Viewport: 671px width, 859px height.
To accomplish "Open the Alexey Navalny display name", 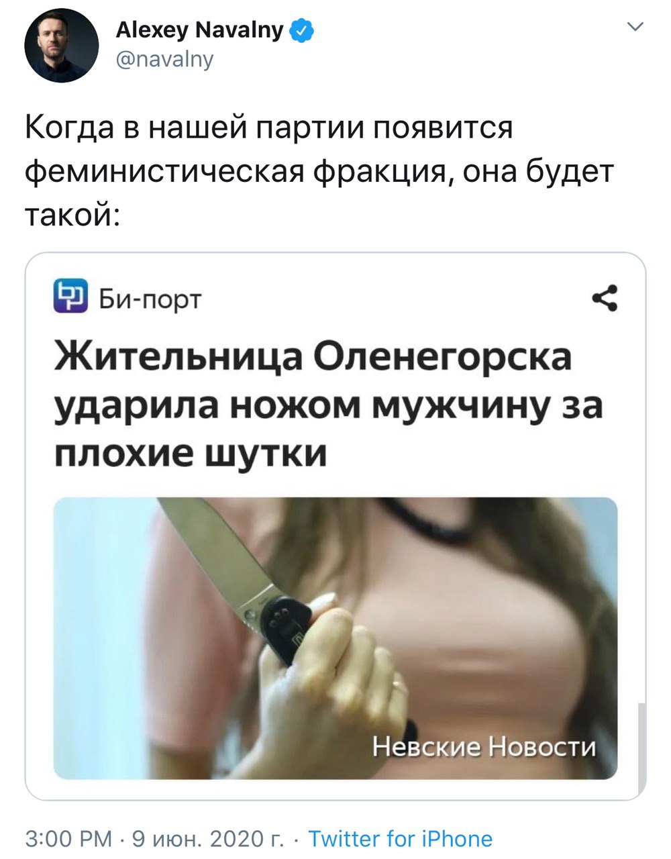I will coord(200,30).
